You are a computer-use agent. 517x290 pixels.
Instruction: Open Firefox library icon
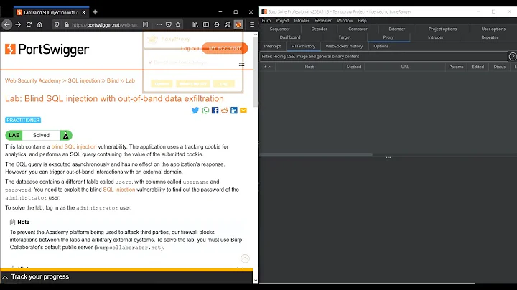pos(195,24)
